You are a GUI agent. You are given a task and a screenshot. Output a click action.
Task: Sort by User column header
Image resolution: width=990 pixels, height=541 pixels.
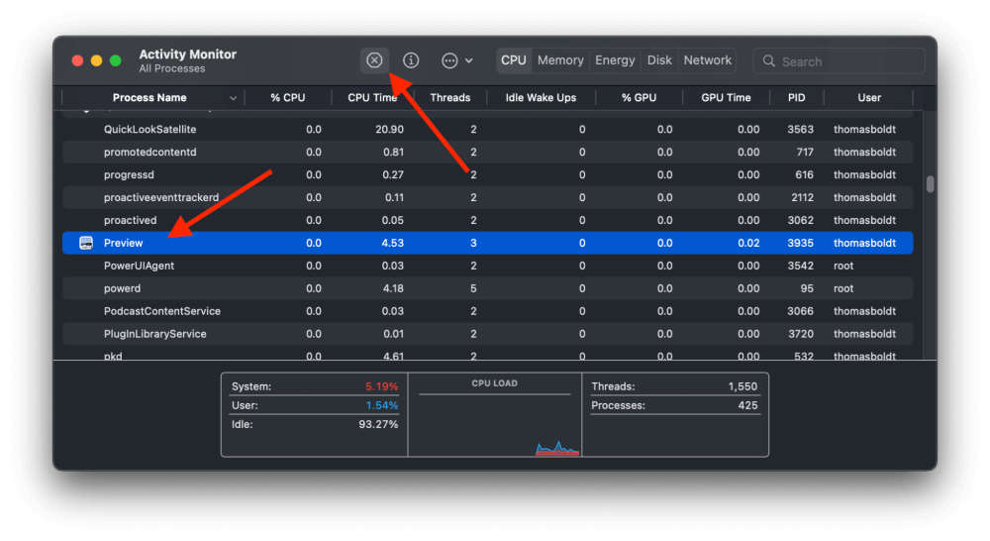click(x=869, y=98)
